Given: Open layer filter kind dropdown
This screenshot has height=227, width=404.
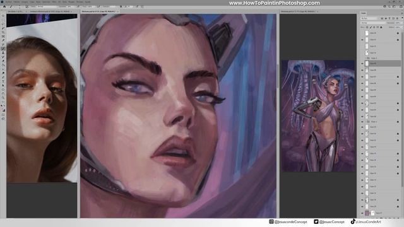Looking at the screenshot, I should click(x=369, y=18).
